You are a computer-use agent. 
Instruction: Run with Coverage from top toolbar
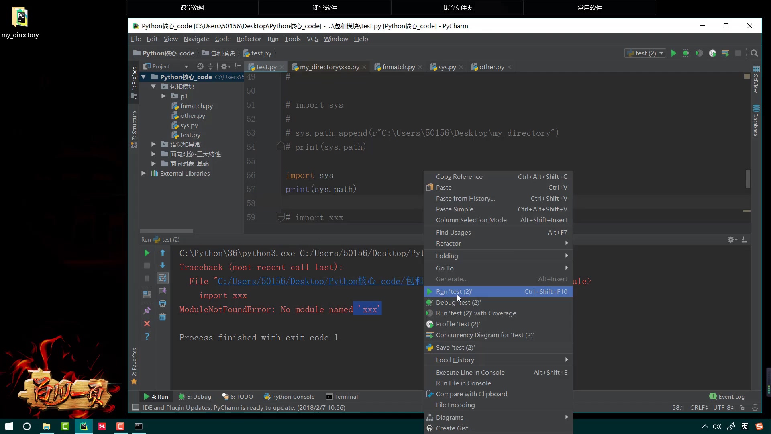pyautogui.click(x=699, y=53)
